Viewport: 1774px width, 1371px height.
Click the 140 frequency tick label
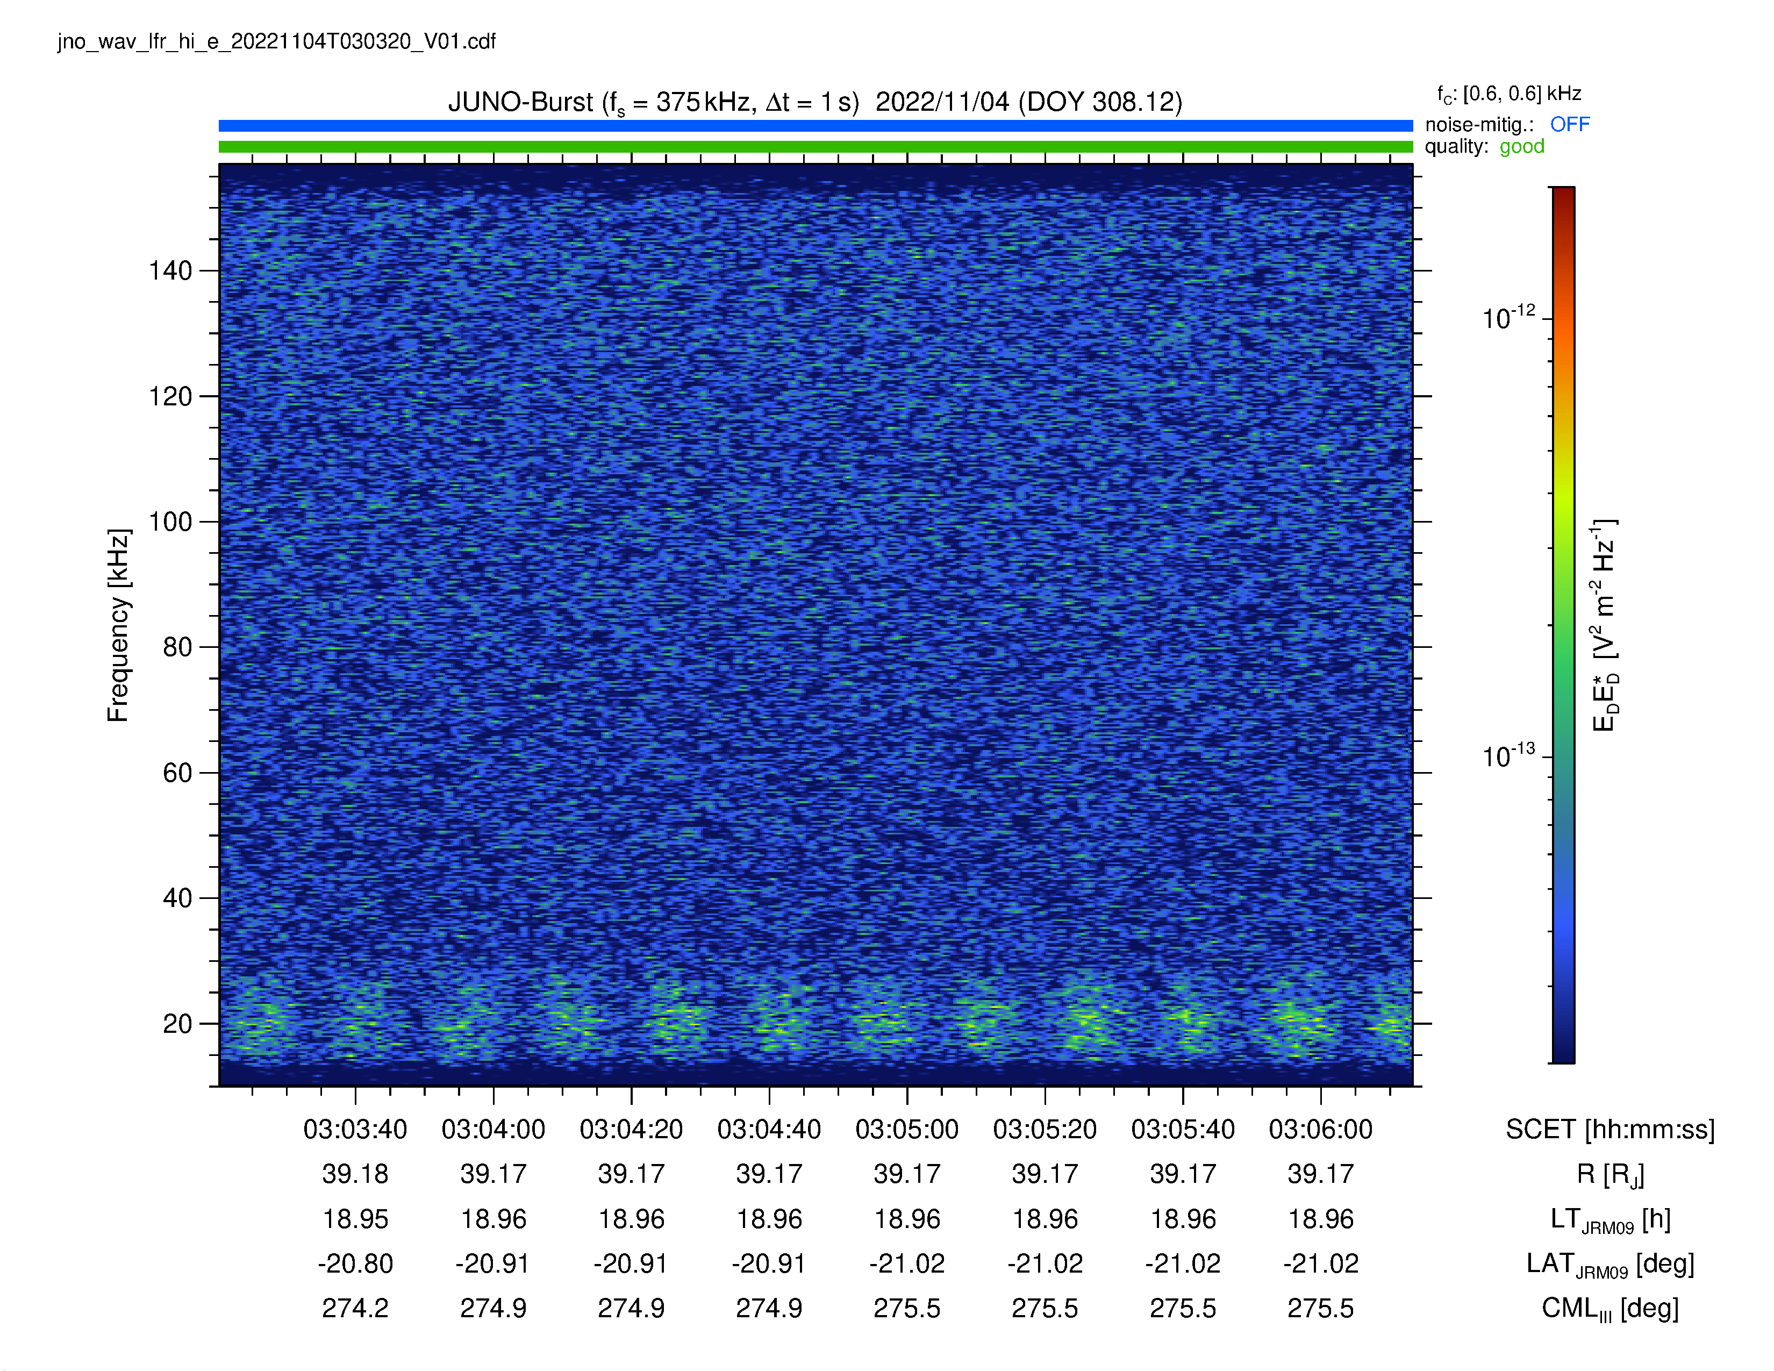(x=170, y=270)
